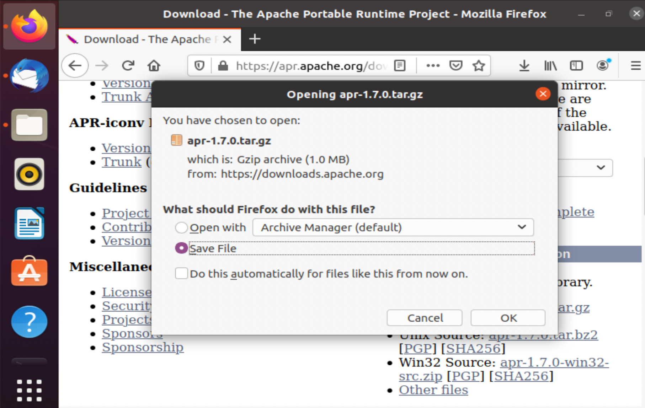
Task: Open a new tab with plus button
Action: (x=255, y=39)
